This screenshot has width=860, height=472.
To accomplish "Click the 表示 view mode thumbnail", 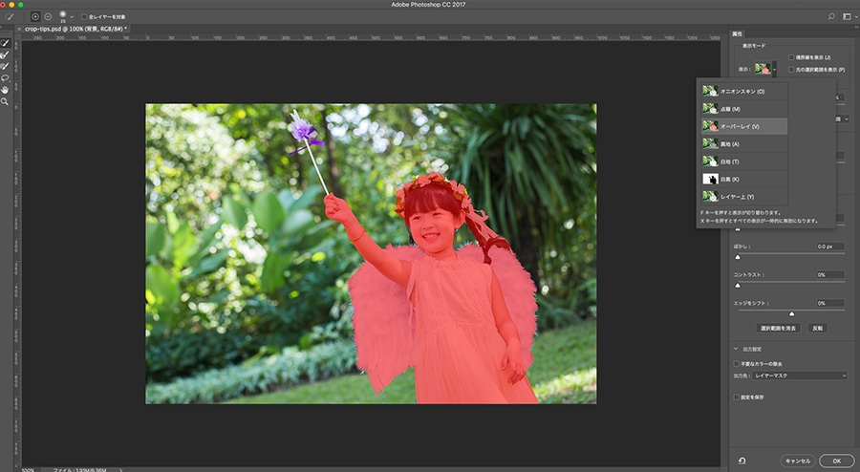I will coord(763,69).
